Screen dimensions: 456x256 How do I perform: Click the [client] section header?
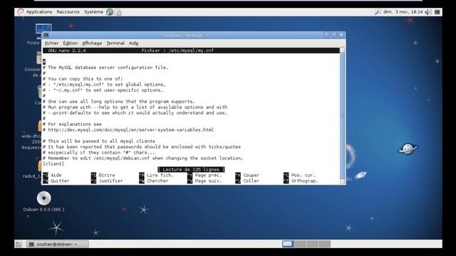click(x=53, y=164)
